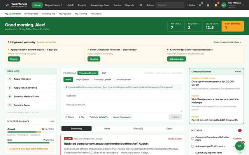Click the Message content text area

click(123, 107)
